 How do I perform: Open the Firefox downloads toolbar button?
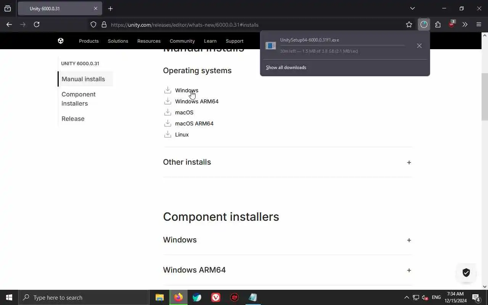click(x=424, y=24)
